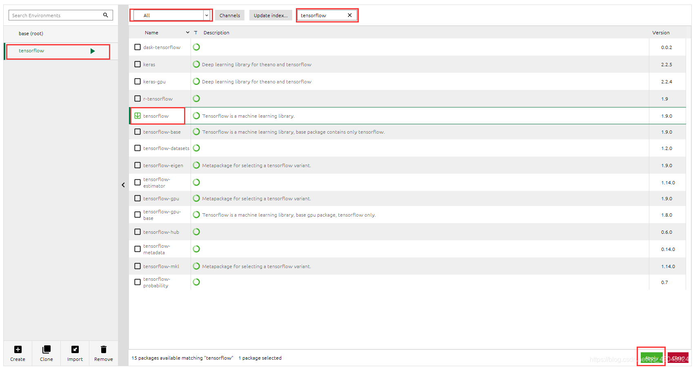Click the Version column header

point(661,33)
